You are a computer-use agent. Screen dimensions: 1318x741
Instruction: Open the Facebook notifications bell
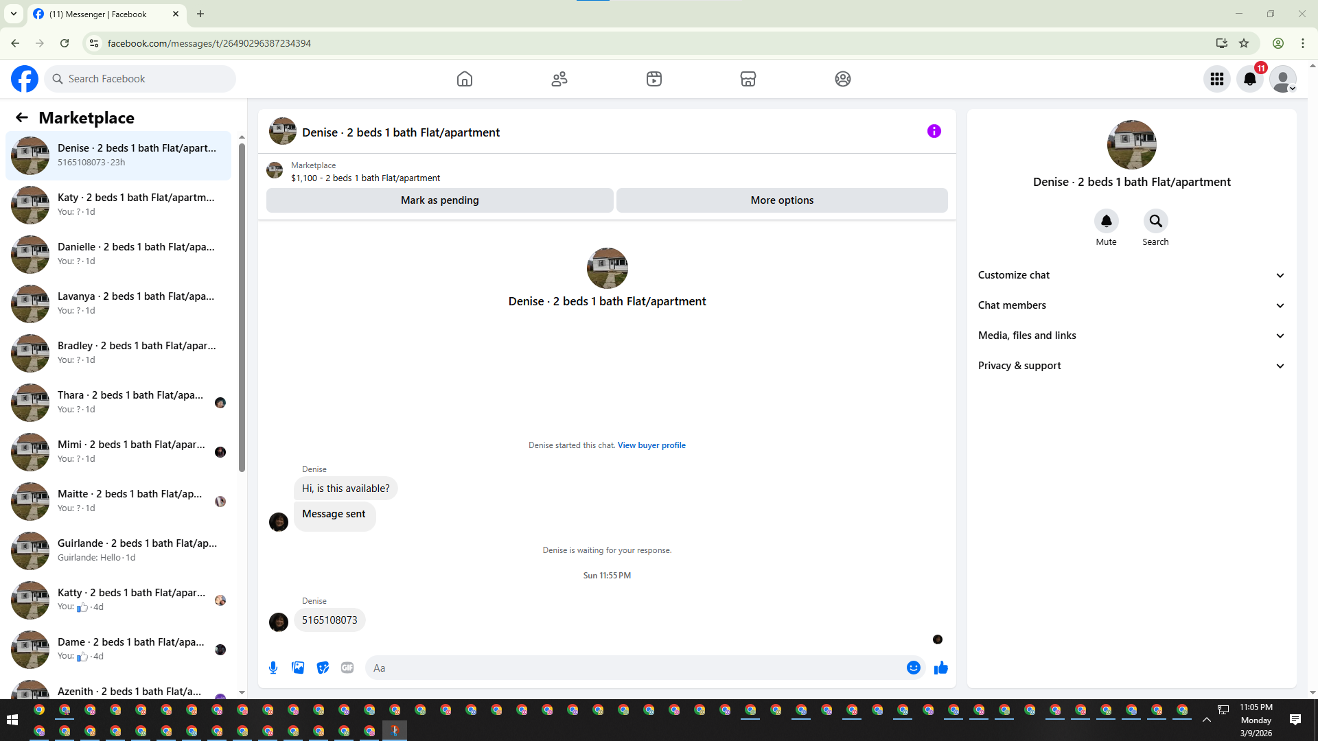1250,79
